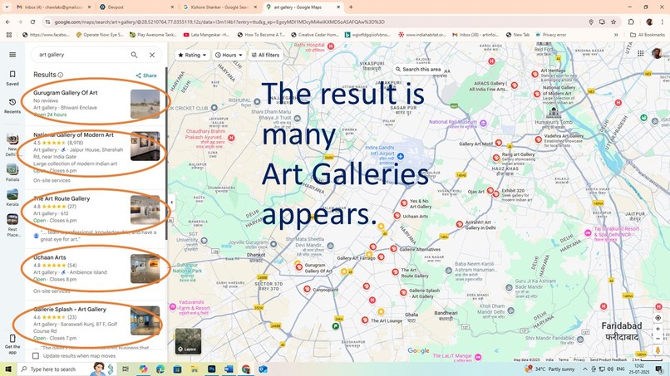Open tab search dropdown arrow
Image resolution: width=670 pixels, height=376 pixels.
tap(7, 7)
